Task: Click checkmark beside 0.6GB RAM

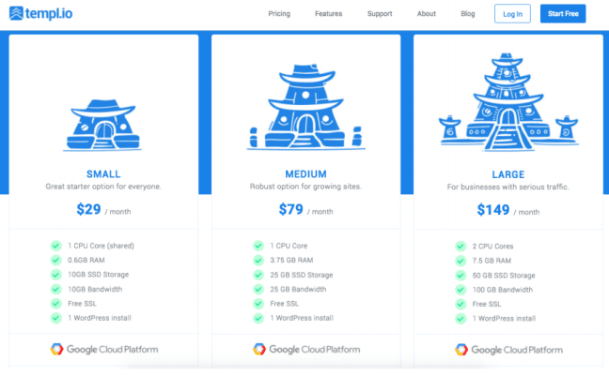Action: 56,260
